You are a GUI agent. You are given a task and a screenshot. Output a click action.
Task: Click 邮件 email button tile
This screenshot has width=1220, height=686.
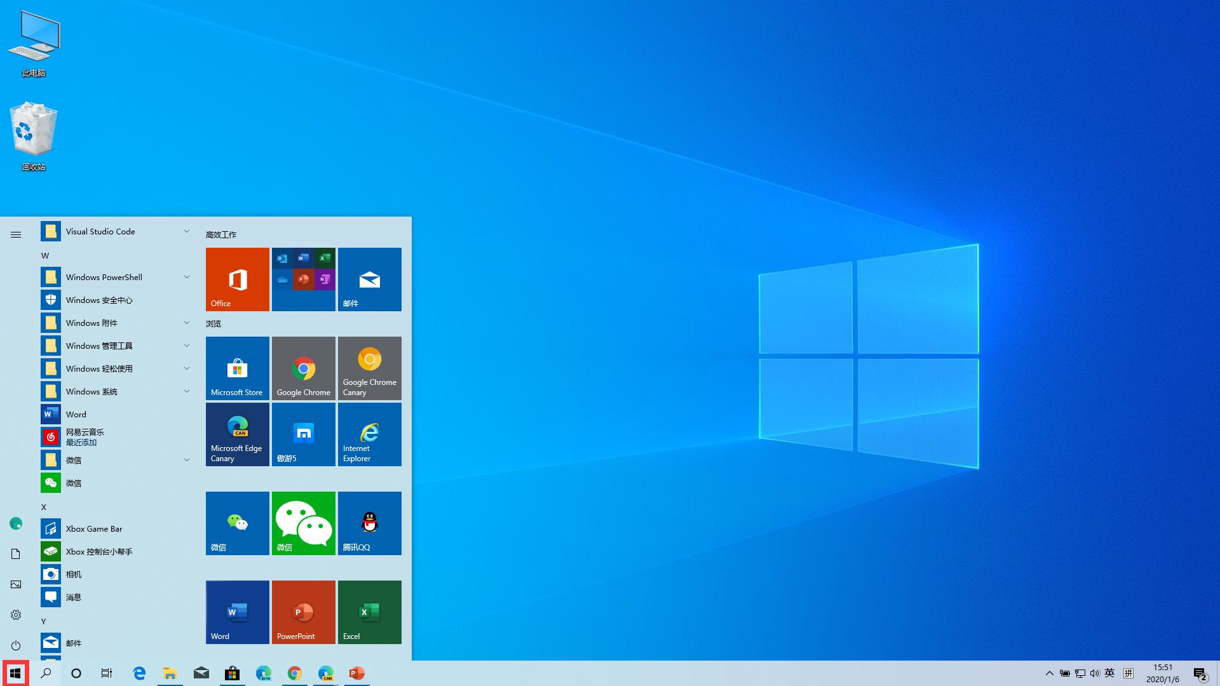370,279
